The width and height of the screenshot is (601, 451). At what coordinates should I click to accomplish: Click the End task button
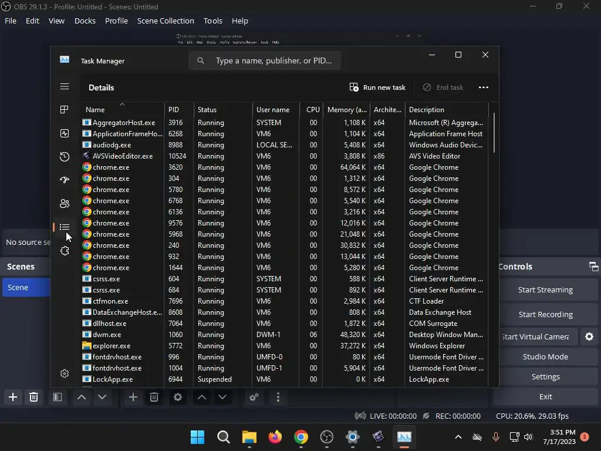pos(443,87)
